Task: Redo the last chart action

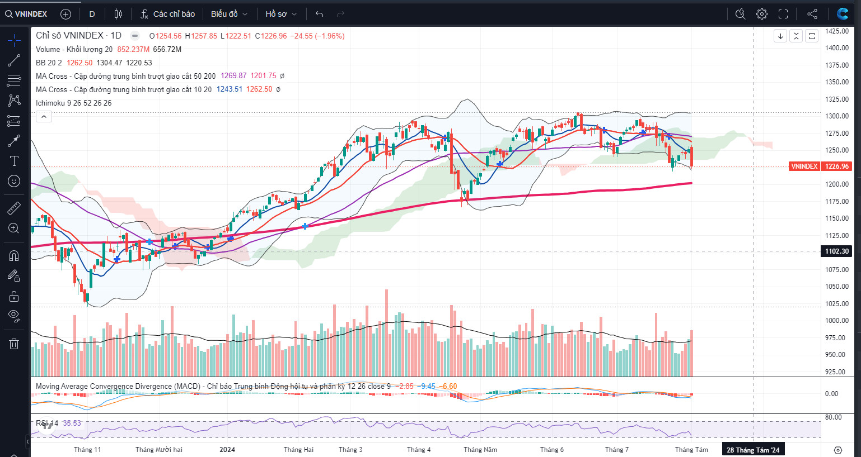Action: tap(340, 14)
